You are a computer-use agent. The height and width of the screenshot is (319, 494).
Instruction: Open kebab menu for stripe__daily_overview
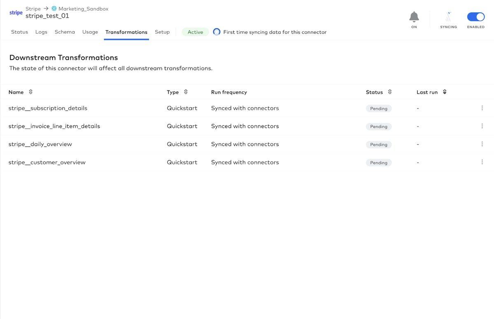(x=482, y=144)
